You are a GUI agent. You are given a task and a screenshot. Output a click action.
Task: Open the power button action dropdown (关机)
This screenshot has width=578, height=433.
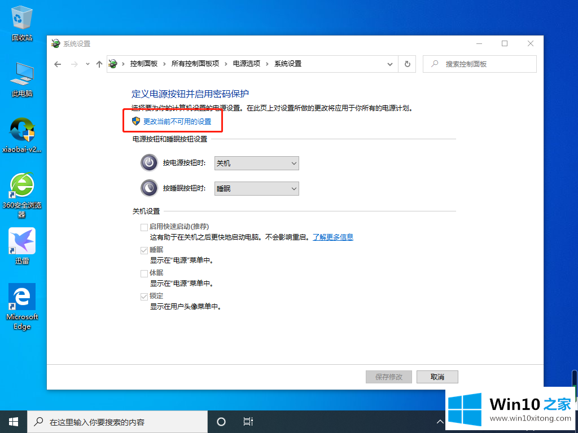(256, 164)
